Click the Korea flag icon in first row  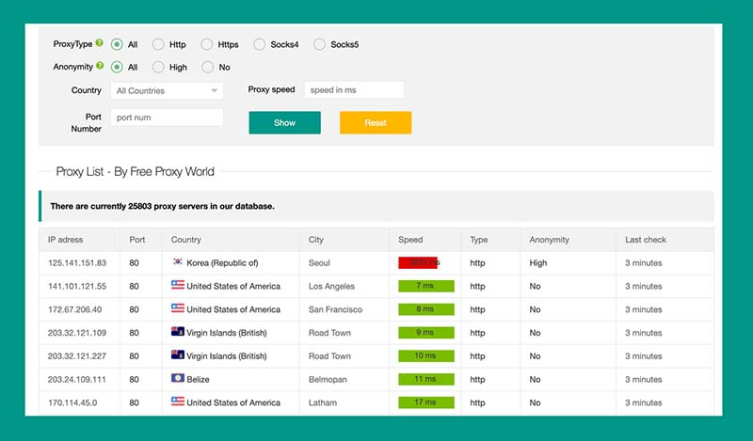177,263
